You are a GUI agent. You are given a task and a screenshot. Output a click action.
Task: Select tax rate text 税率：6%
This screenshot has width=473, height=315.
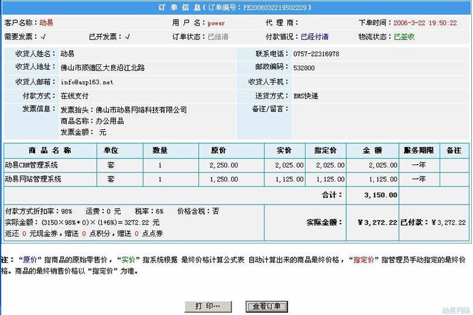[x=149, y=211]
